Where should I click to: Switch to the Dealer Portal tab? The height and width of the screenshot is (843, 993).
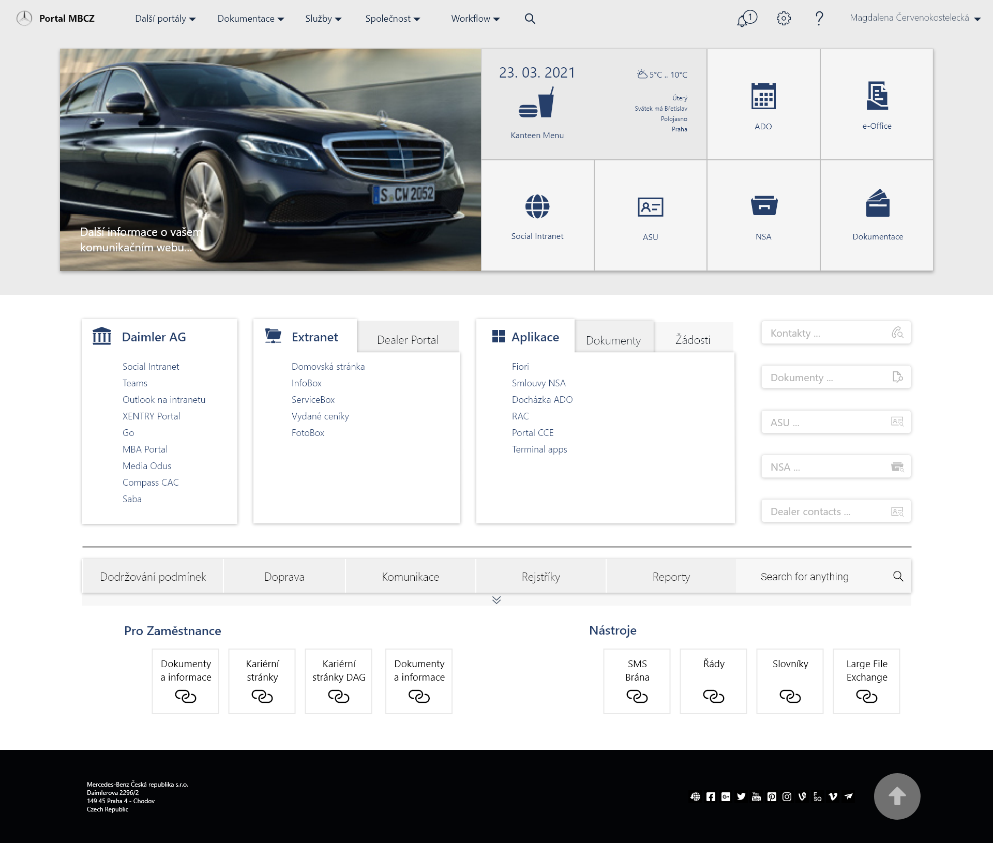408,340
